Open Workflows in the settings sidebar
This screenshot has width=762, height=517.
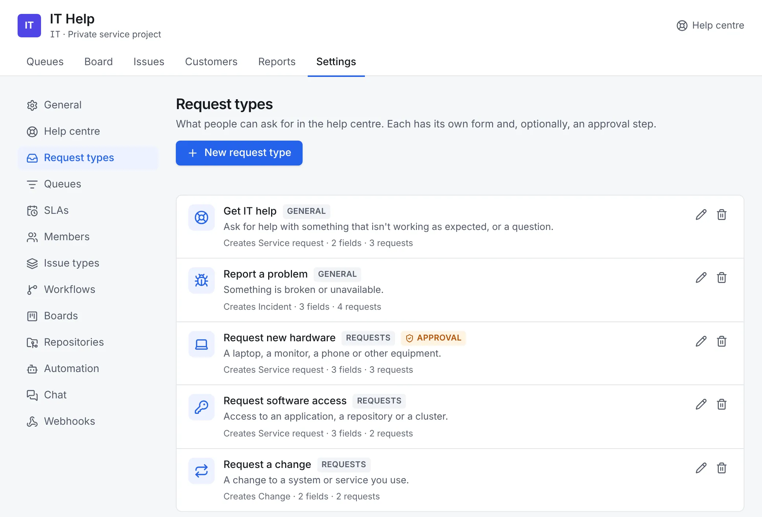click(x=88, y=290)
